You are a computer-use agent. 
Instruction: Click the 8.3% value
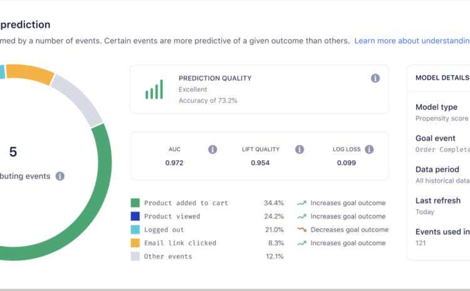pyautogui.click(x=276, y=243)
